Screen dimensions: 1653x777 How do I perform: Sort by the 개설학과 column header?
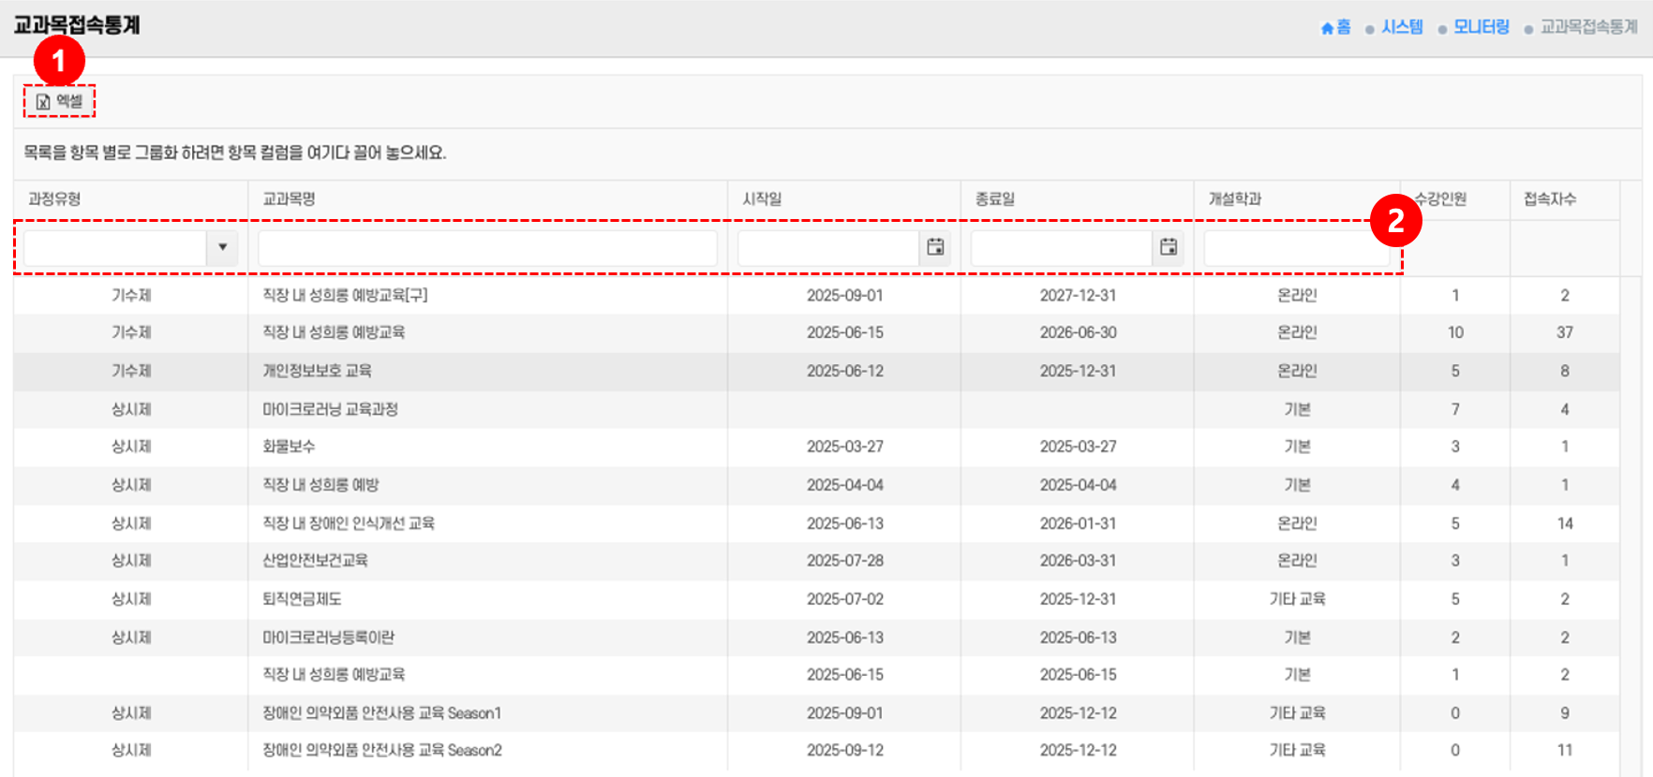[1235, 199]
